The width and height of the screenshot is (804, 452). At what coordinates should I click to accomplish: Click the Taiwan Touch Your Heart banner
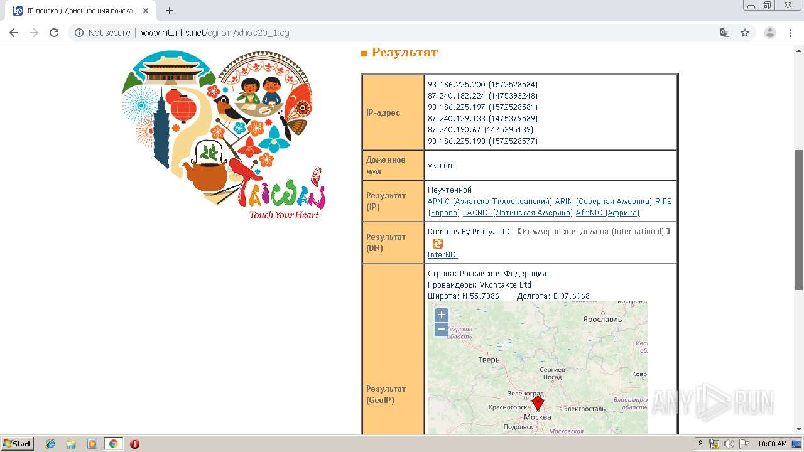tap(224, 135)
